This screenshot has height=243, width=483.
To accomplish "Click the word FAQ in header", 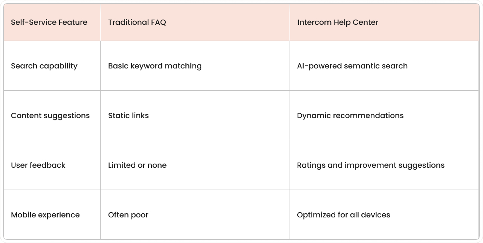I will tap(158, 22).
